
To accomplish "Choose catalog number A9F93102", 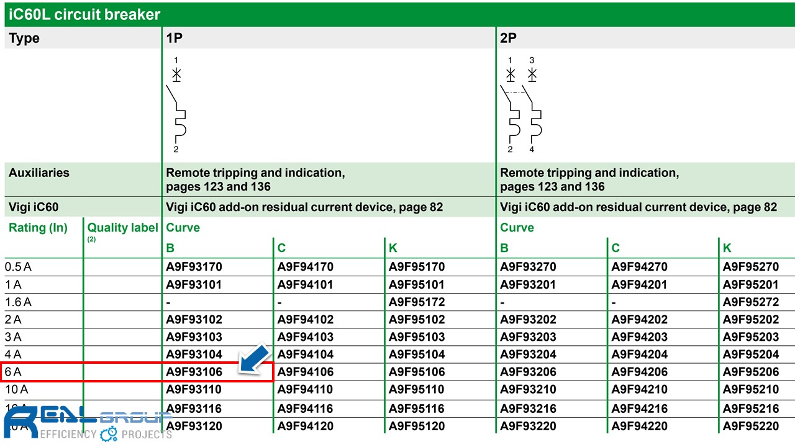I will click(x=194, y=319).
